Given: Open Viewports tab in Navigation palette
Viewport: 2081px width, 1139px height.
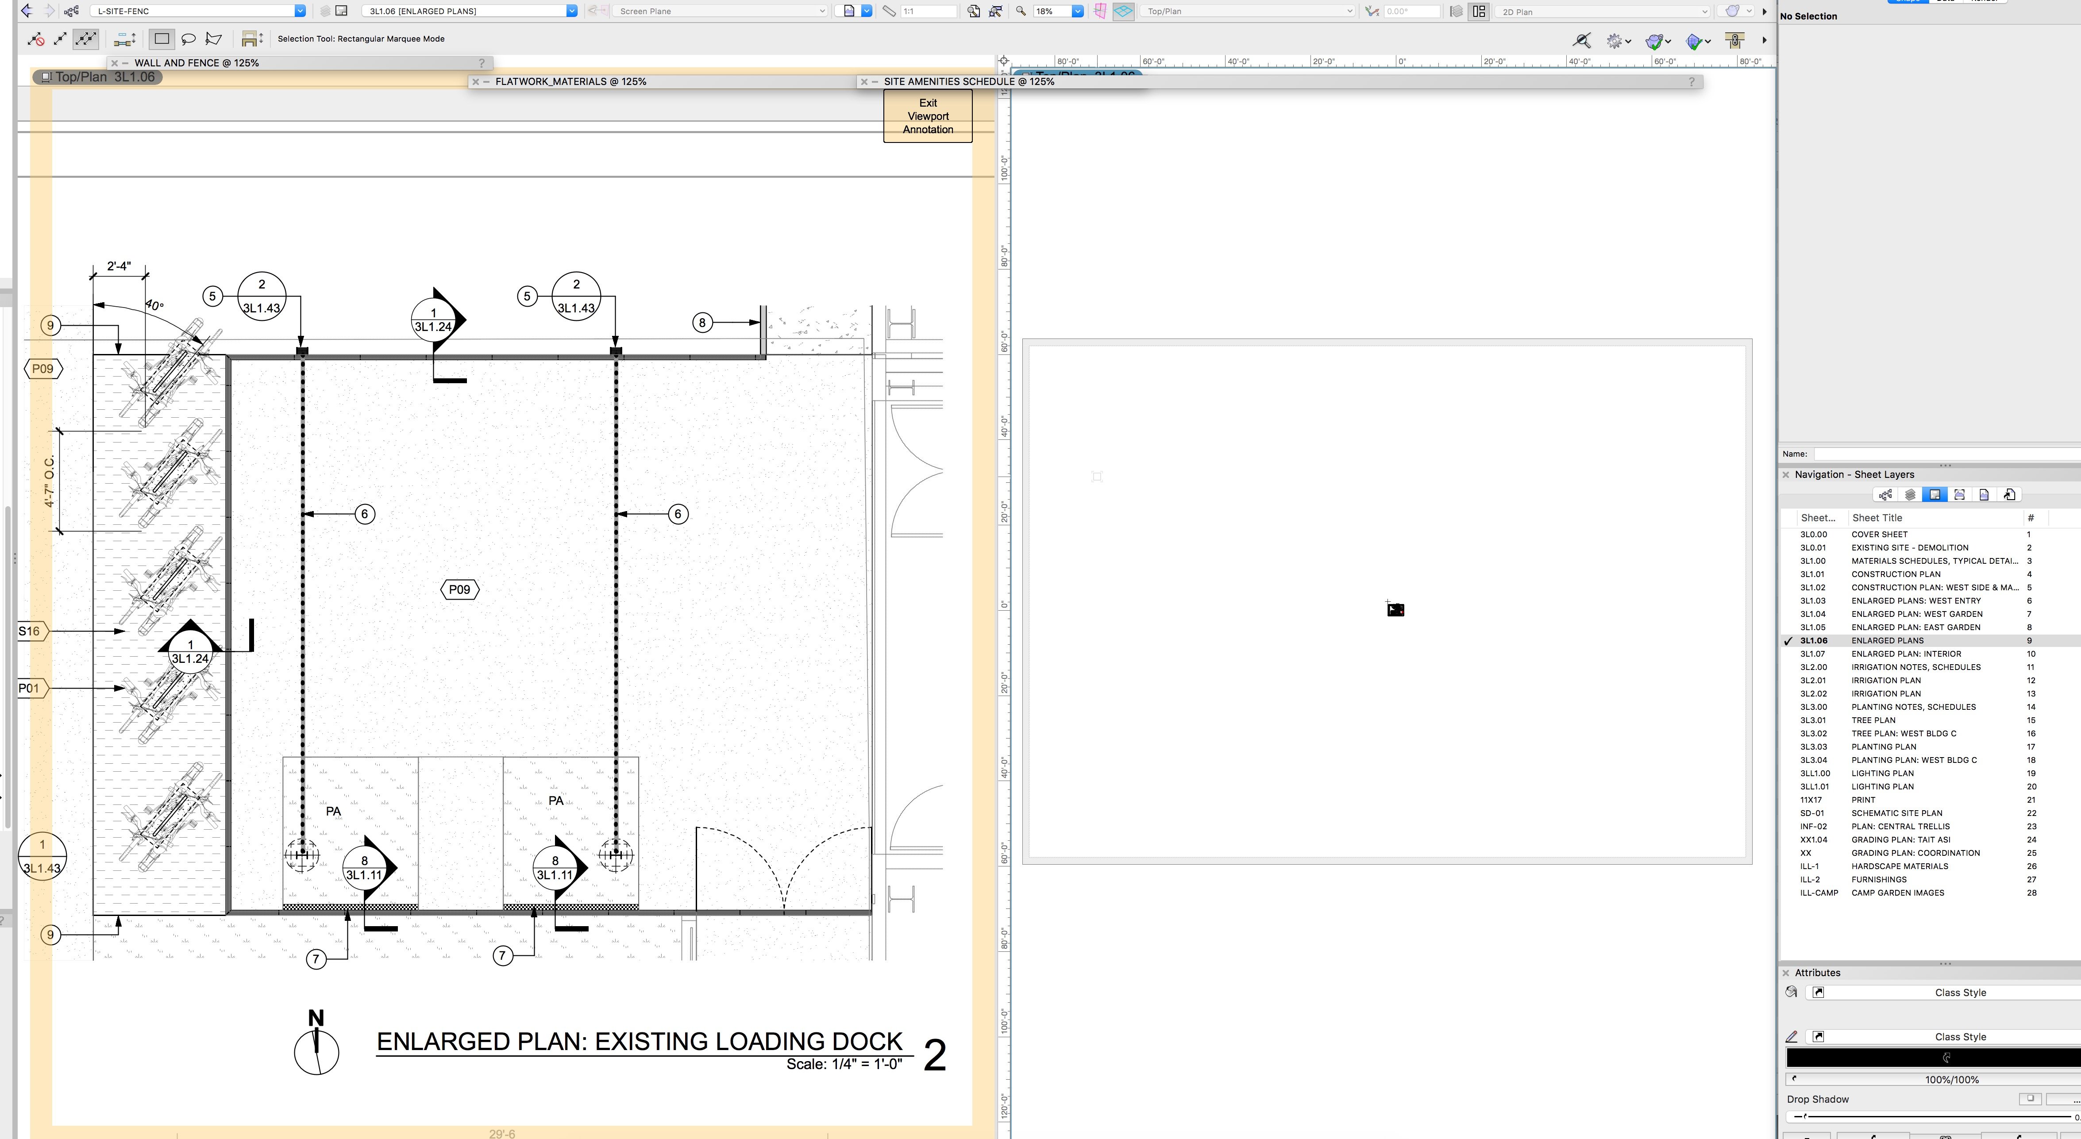Looking at the screenshot, I should pyautogui.click(x=1960, y=495).
